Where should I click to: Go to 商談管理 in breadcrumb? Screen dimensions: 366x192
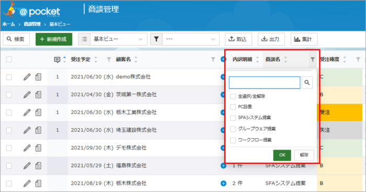[32, 24]
